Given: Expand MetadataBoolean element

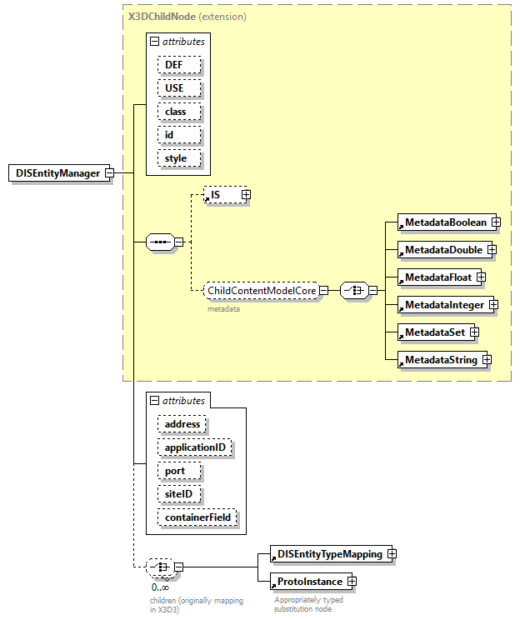Looking at the screenshot, I should [496, 222].
